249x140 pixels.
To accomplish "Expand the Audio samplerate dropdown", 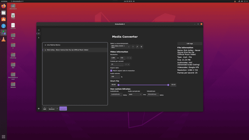I will tap(135, 94).
